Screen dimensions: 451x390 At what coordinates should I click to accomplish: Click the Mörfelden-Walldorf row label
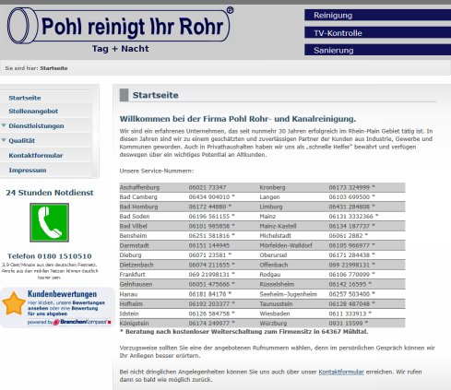(286, 245)
